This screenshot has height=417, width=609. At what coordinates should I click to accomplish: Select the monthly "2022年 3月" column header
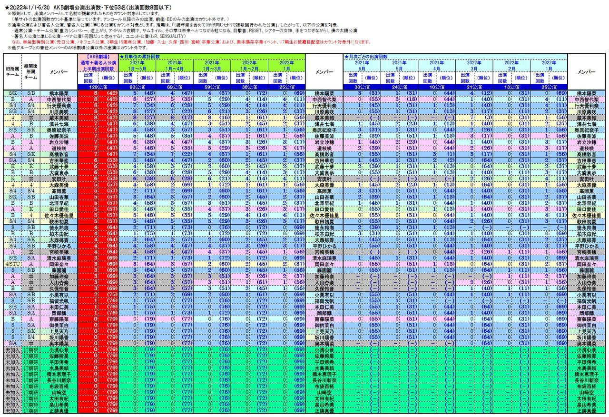coord(474,65)
